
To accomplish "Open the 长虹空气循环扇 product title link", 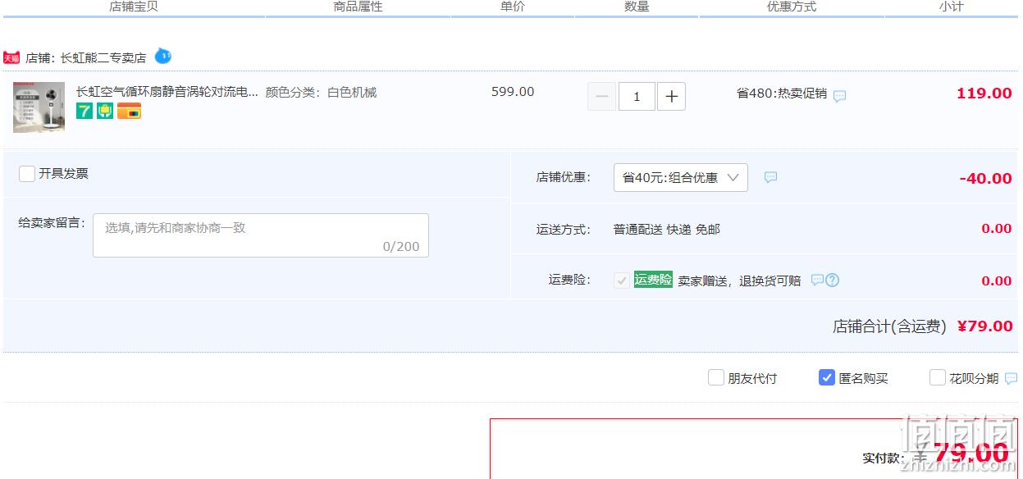I will pyautogui.click(x=167, y=92).
